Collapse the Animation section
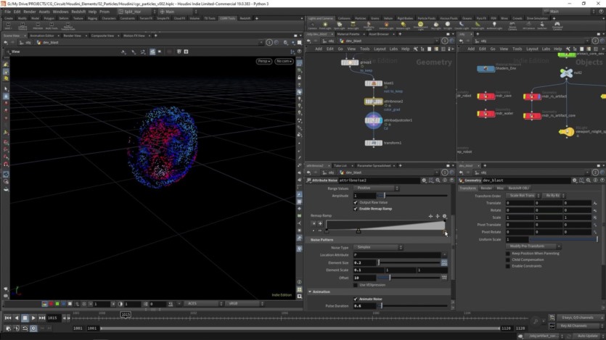The width and height of the screenshot is (606, 340). [310, 291]
